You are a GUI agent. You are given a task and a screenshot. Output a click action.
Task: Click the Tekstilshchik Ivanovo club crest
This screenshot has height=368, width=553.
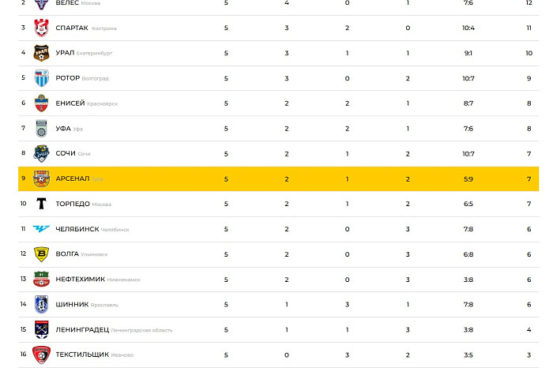point(41,355)
